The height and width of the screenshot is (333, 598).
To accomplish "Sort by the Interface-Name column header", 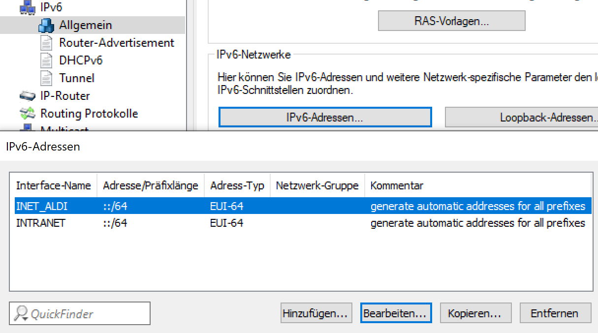I will [54, 185].
